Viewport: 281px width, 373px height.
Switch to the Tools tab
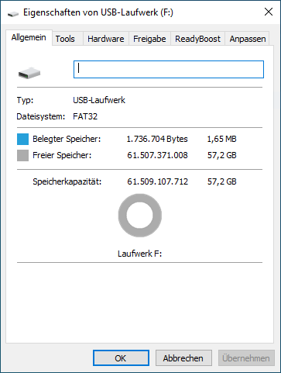65,39
